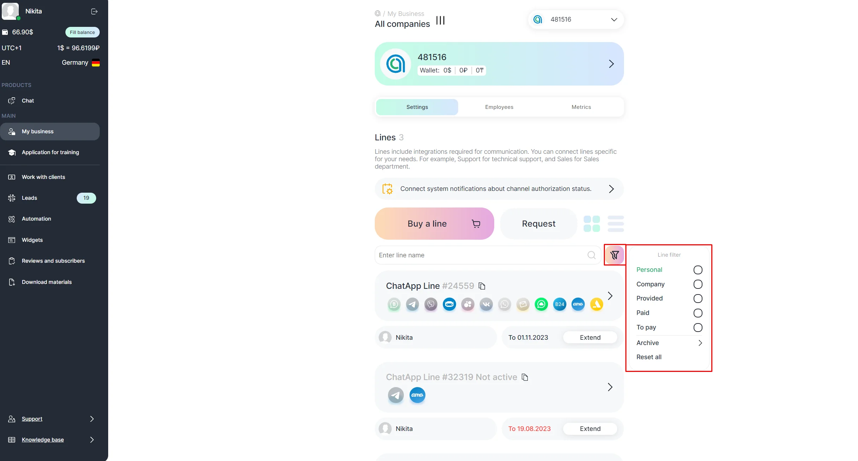Click the Buy a line button
The width and height of the screenshot is (858, 461).
coord(434,224)
